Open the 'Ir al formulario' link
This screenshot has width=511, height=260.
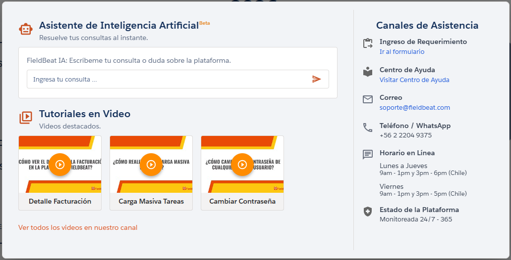tap(402, 52)
